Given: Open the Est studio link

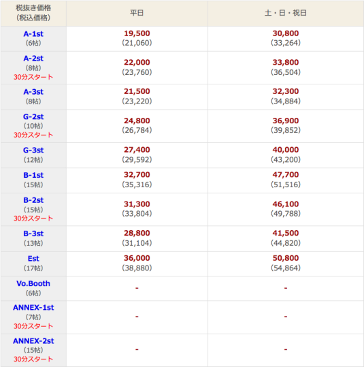Looking at the screenshot, I should point(33,259).
